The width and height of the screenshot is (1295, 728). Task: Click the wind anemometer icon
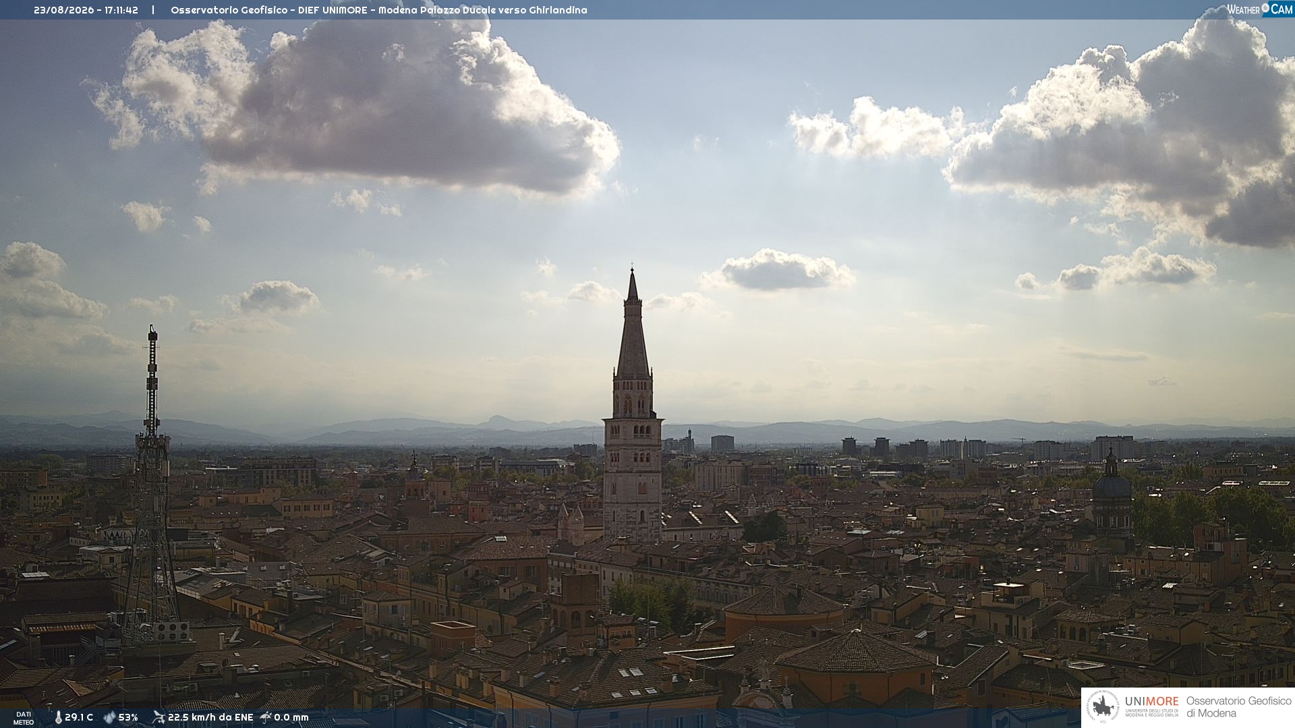pos(159,717)
